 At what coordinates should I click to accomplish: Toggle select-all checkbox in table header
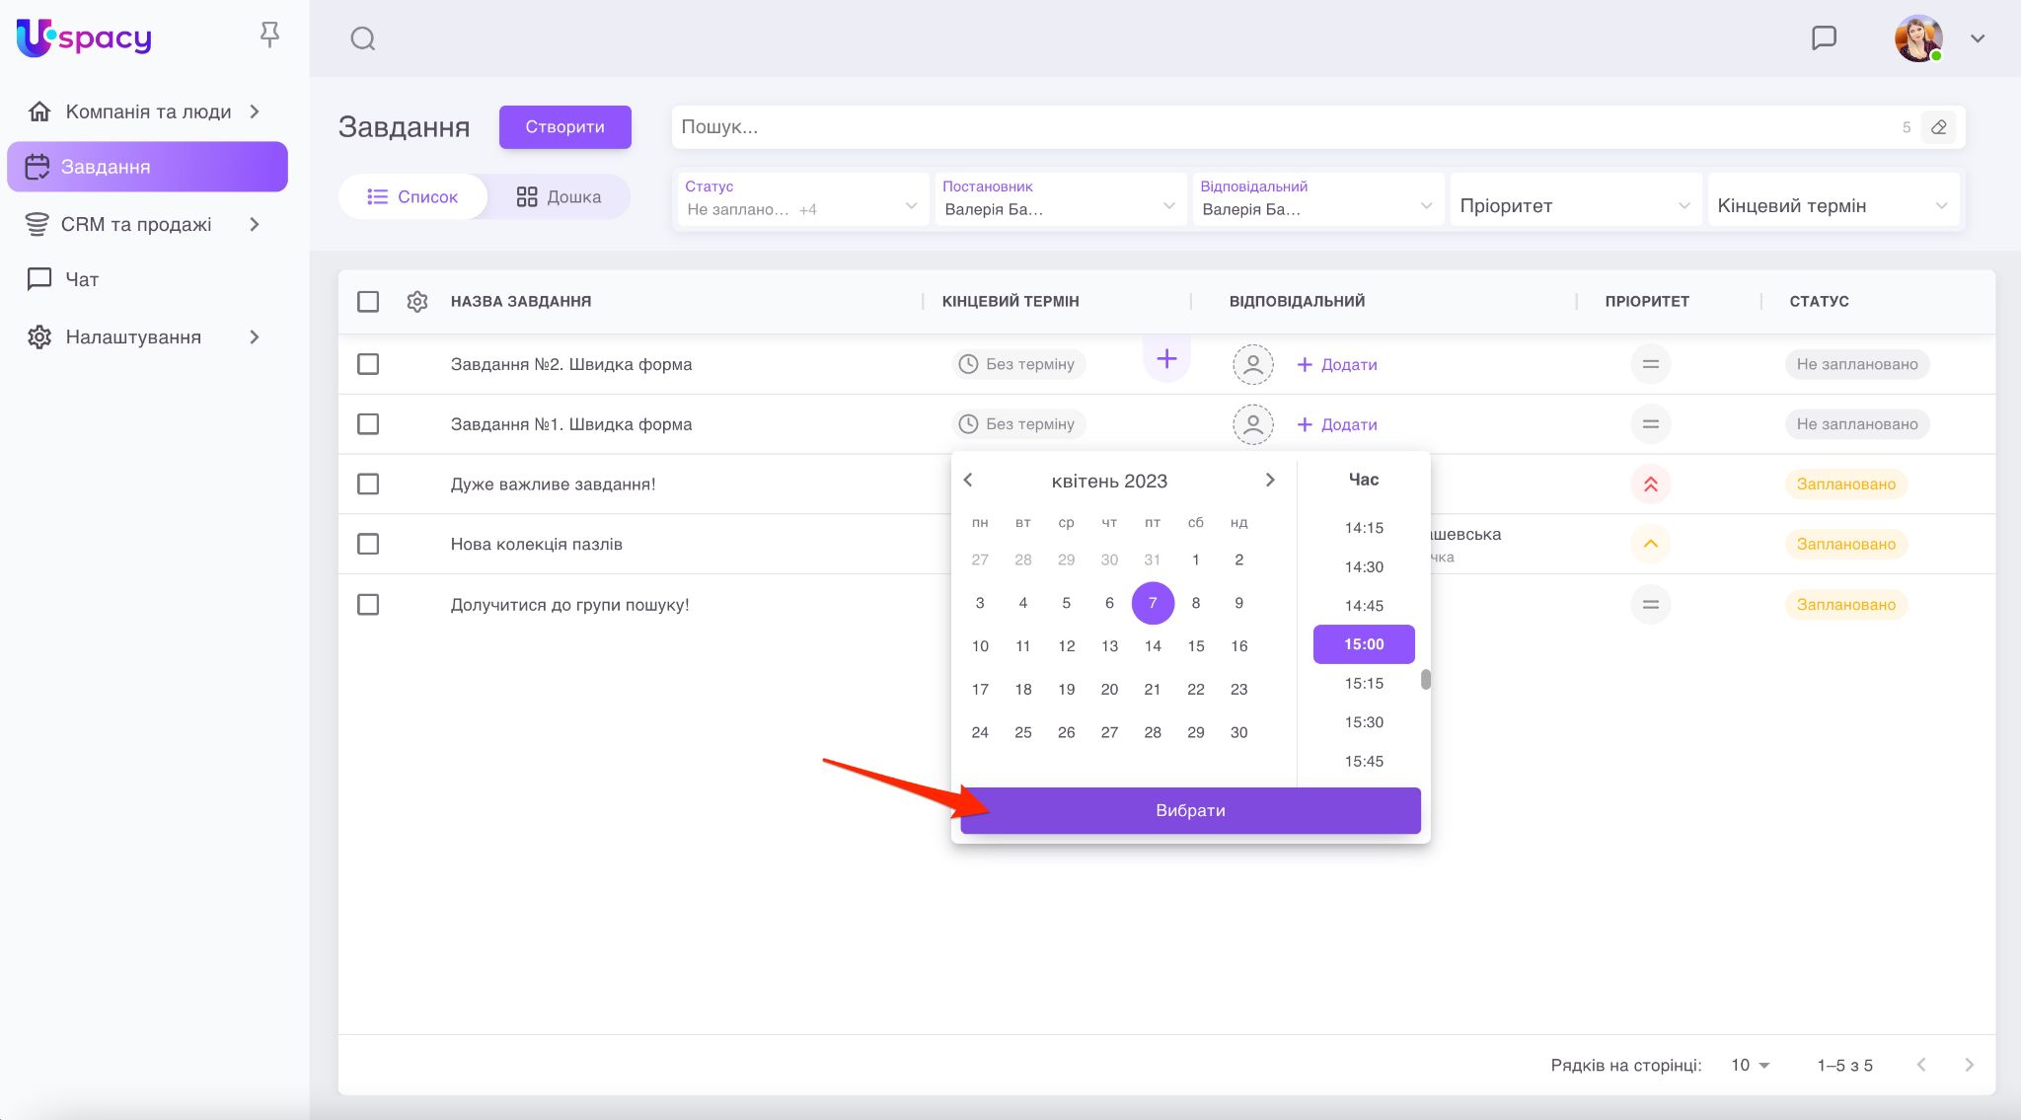pyautogui.click(x=368, y=301)
